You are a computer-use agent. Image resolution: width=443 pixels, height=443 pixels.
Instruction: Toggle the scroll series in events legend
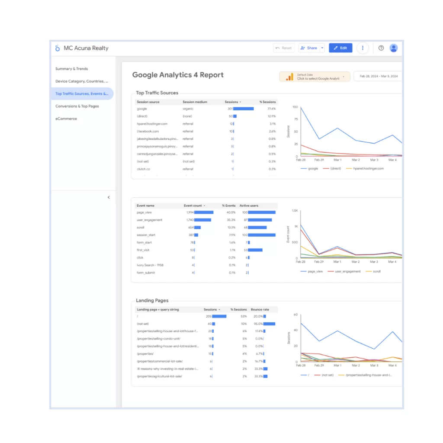coord(373,272)
